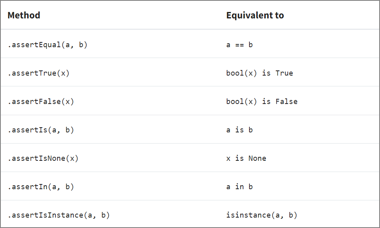Select the .assertIsNone(x) method cell

click(x=43, y=158)
